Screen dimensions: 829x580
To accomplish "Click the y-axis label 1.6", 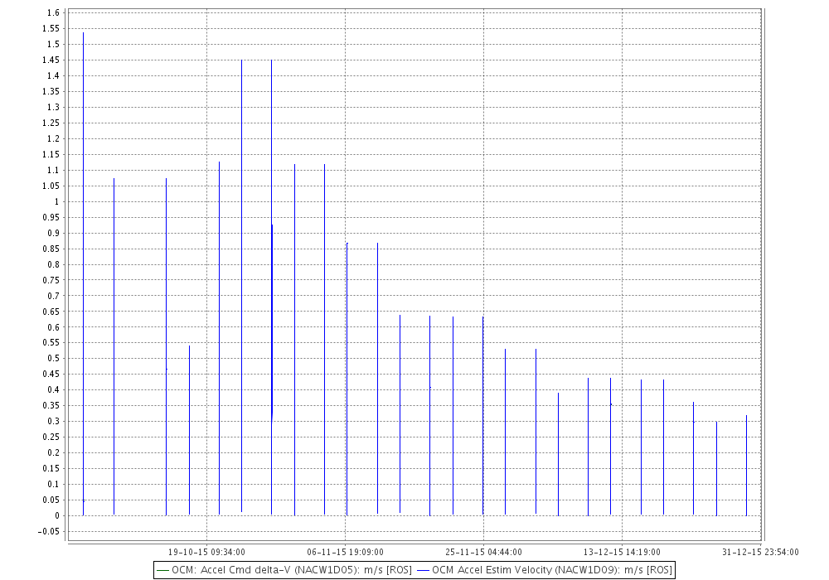I will click(53, 12).
